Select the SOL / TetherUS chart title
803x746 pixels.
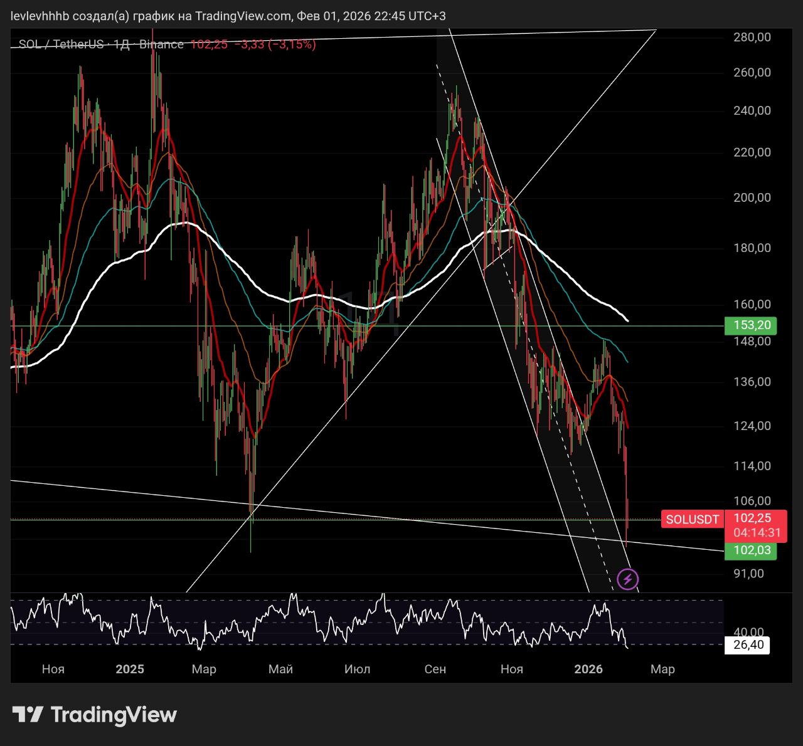(60, 45)
